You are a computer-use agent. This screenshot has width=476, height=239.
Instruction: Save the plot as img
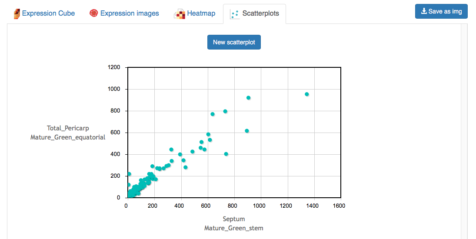441,11
